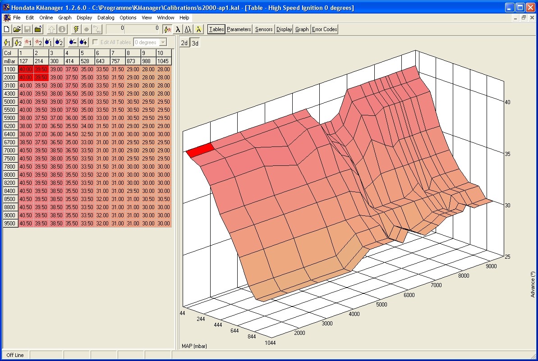Open the 0 degrees cam angle dropdown
The width and height of the screenshot is (538, 361).
[163, 42]
